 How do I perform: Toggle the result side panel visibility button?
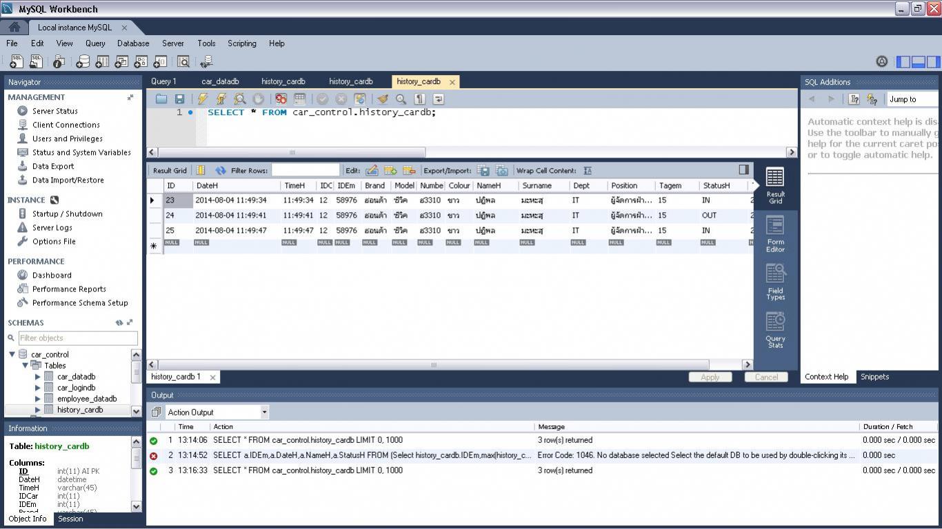(743, 169)
